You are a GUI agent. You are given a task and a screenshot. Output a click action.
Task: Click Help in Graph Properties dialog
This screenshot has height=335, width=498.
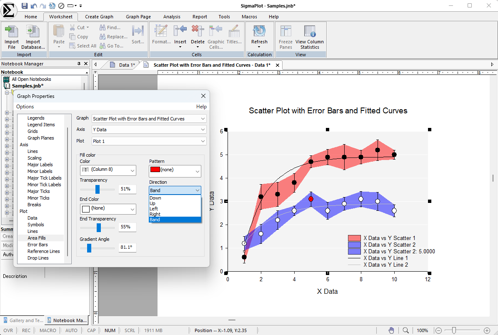point(201,107)
